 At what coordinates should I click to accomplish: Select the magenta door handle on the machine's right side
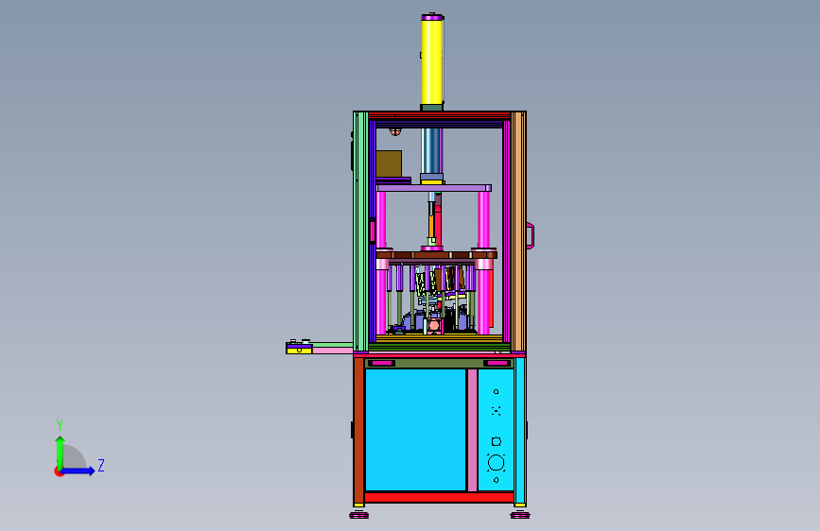click(531, 235)
